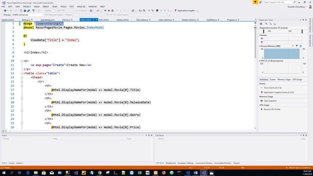Viewport: 313px width, 176px height.
Task: Open the Process dropdown showing dotnet.exe
Action: tap(27, 15)
